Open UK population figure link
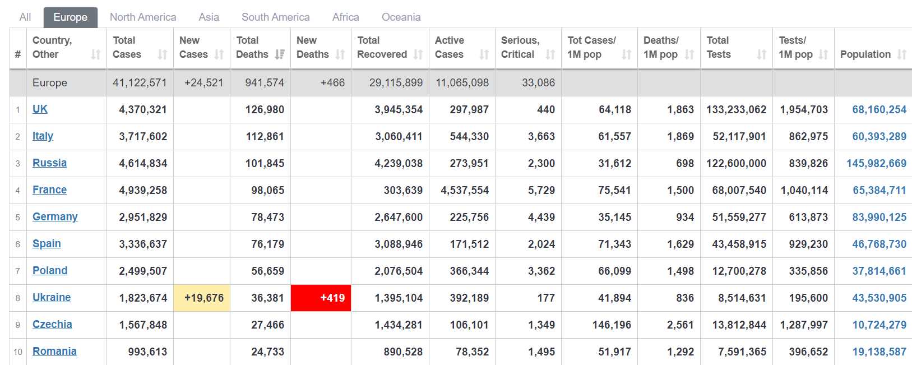This screenshot has width=912, height=365. coord(879,109)
